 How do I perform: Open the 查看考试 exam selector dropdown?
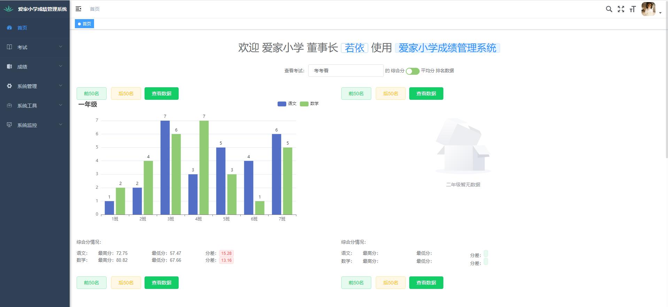pos(345,71)
